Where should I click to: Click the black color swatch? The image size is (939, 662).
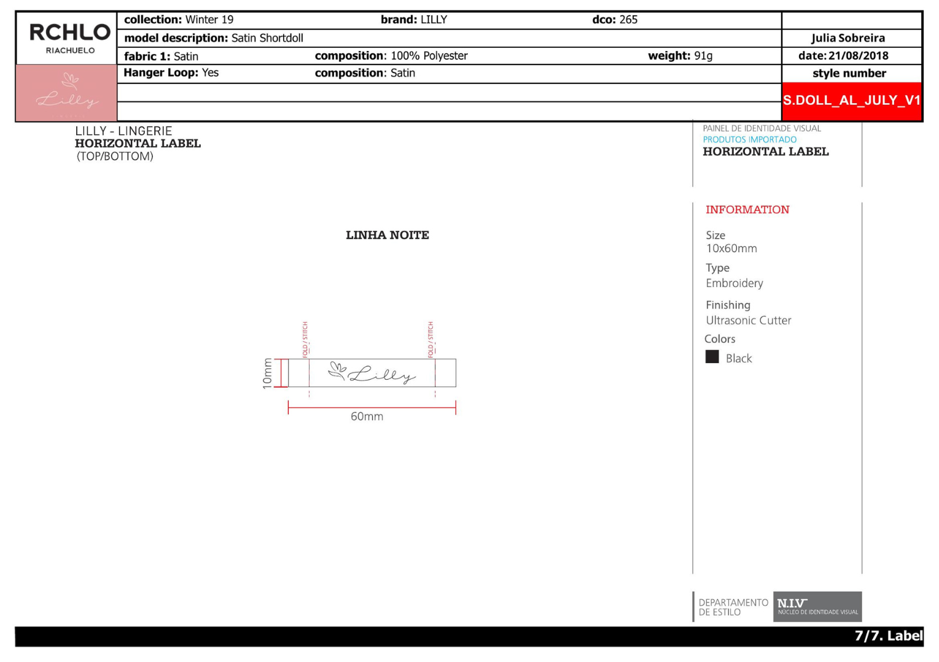pyautogui.click(x=712, y=357)
